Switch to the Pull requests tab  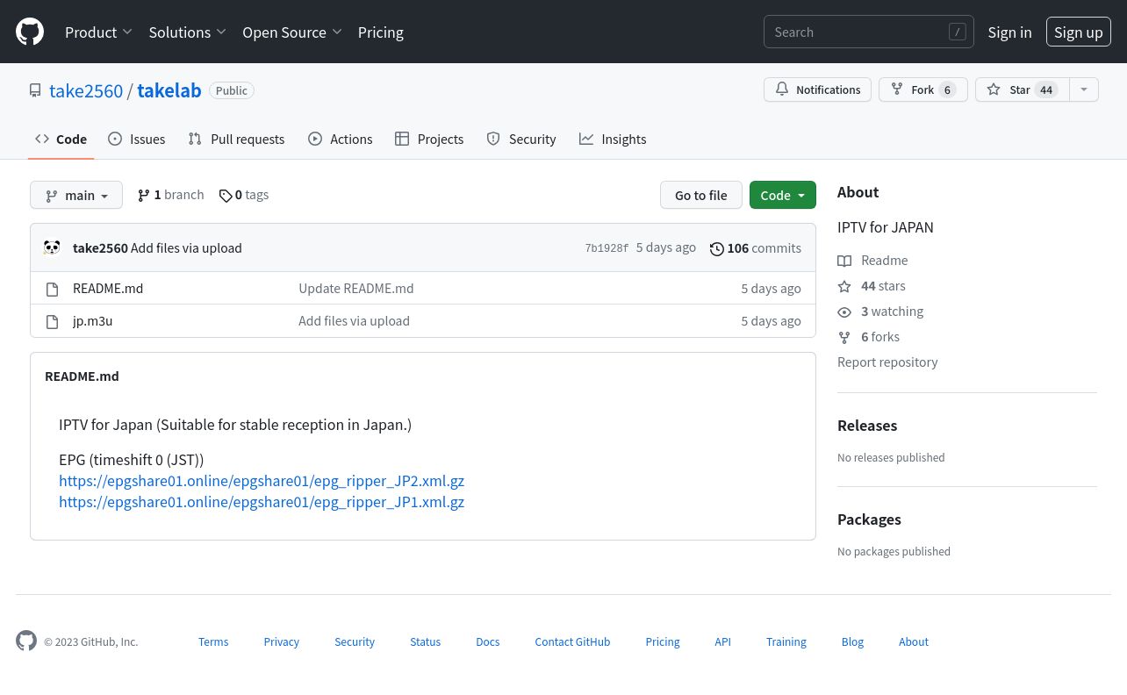click(x=237, y=139)
